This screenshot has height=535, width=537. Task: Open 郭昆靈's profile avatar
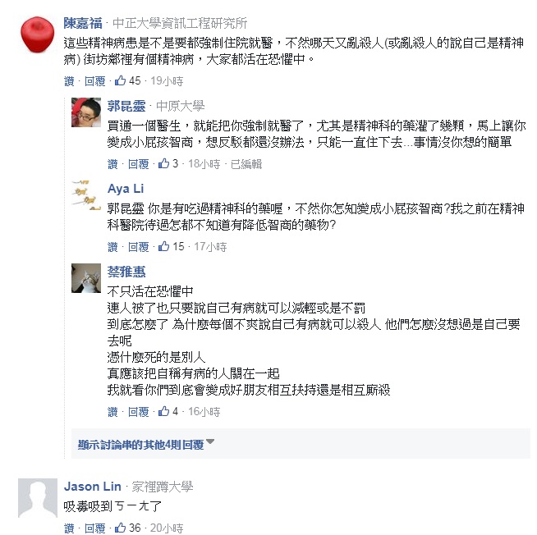click(x=86, y=112)
